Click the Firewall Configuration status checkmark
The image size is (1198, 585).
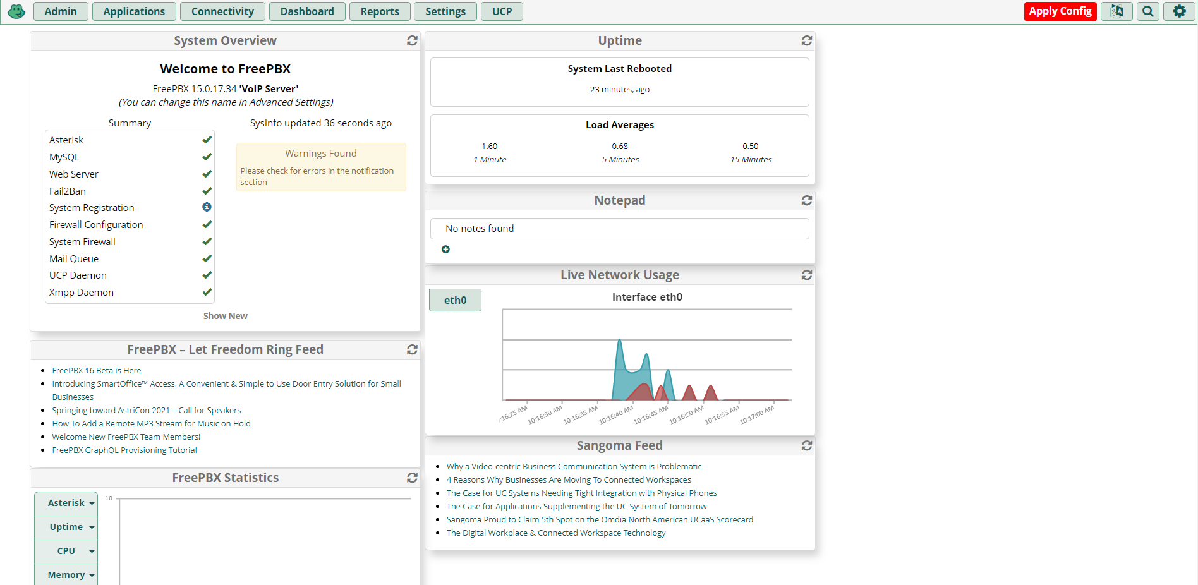207,224
